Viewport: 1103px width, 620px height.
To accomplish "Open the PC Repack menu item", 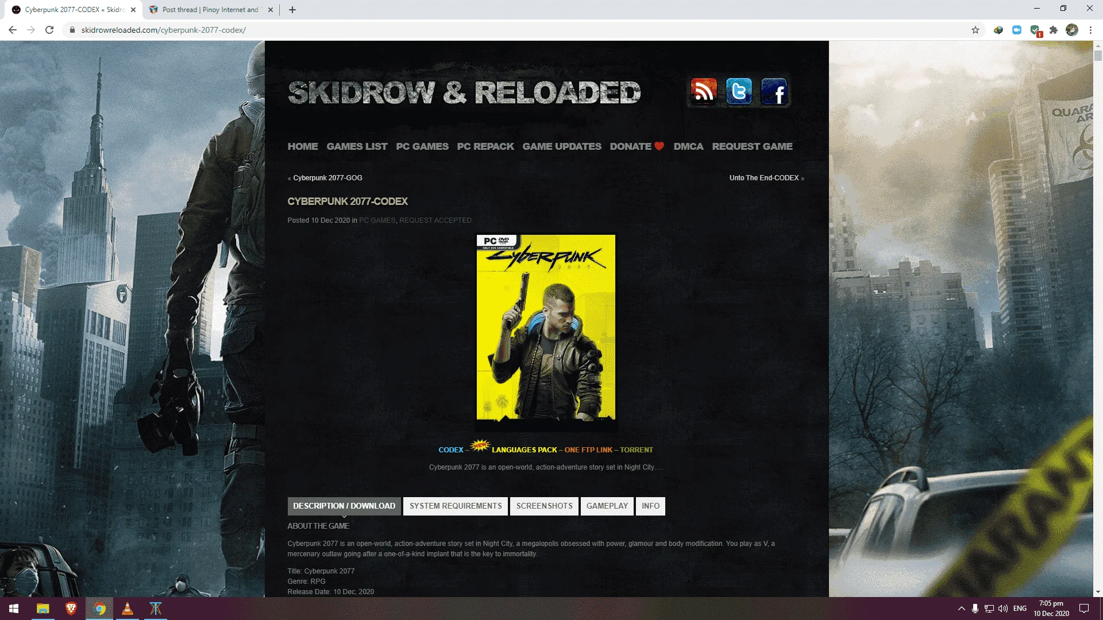I will (485, 146).
